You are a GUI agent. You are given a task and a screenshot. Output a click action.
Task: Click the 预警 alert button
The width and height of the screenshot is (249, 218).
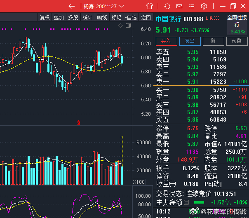[237, 41]
